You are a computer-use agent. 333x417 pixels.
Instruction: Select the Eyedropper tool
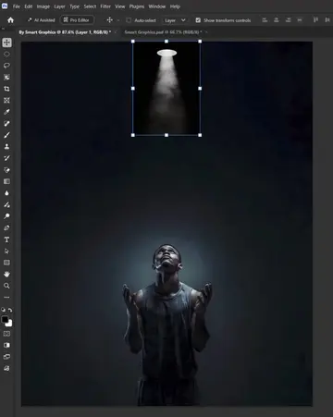click(6, 112)
